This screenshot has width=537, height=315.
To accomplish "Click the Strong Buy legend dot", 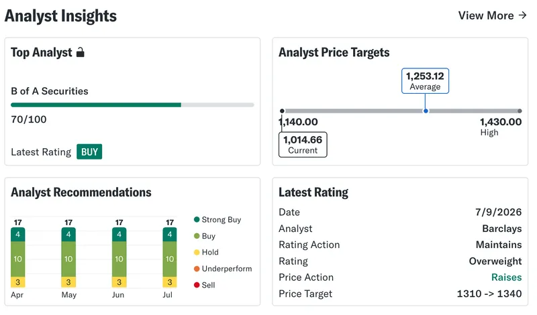I will pos(197,219).
